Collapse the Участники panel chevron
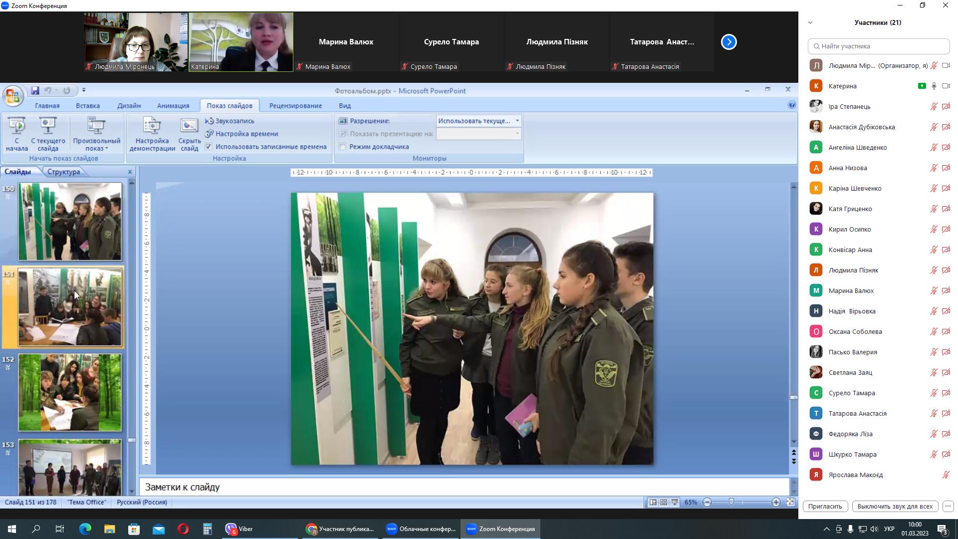This screenshot has width=958, height=539. coord(810,22)
